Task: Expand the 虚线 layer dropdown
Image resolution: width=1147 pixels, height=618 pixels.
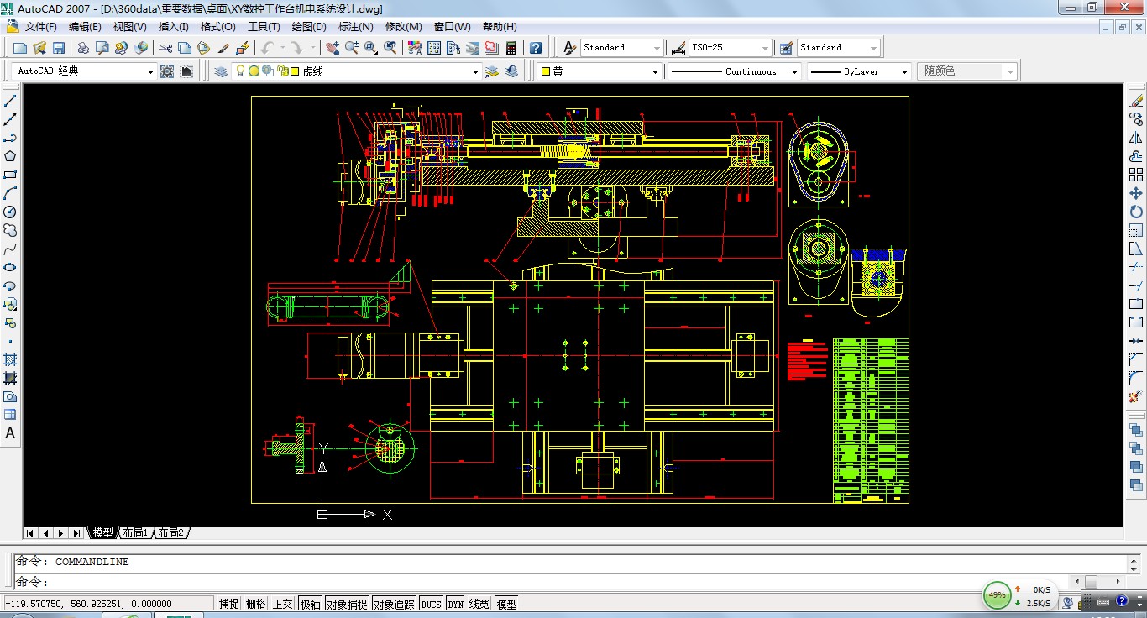Action: (x=476, y=72)
